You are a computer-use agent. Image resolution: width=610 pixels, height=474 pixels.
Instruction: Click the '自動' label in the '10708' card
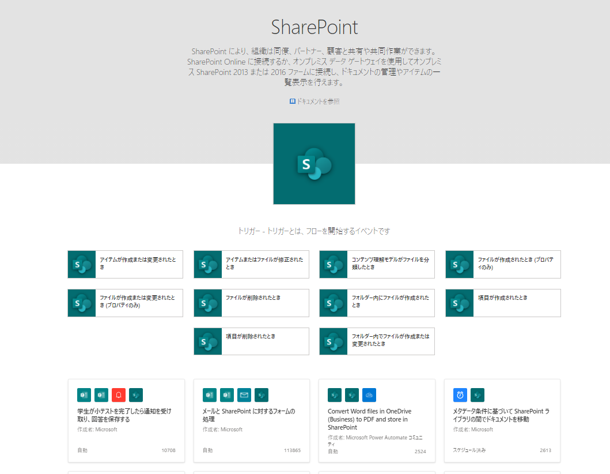82,450
